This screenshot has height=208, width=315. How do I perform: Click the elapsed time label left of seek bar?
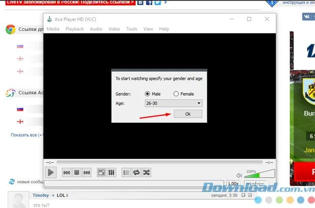click(50, 162)
